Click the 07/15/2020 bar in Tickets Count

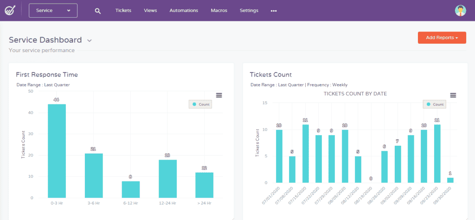click(x=305, y=154)
